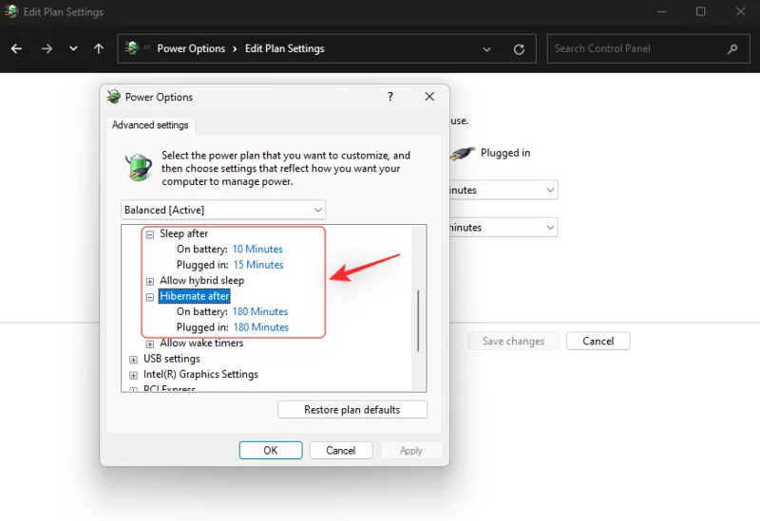This screenshot has height=521, width=760.
Task: Click the Back navigation arrow
Action: tap(16, 48)
